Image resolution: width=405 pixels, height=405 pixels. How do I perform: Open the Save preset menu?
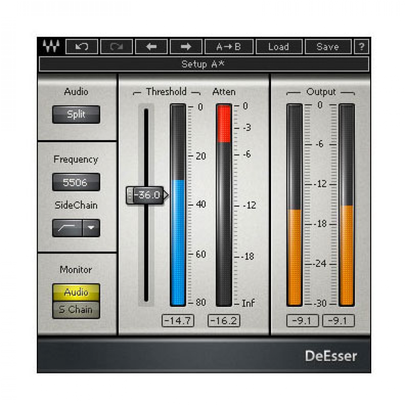328,47
